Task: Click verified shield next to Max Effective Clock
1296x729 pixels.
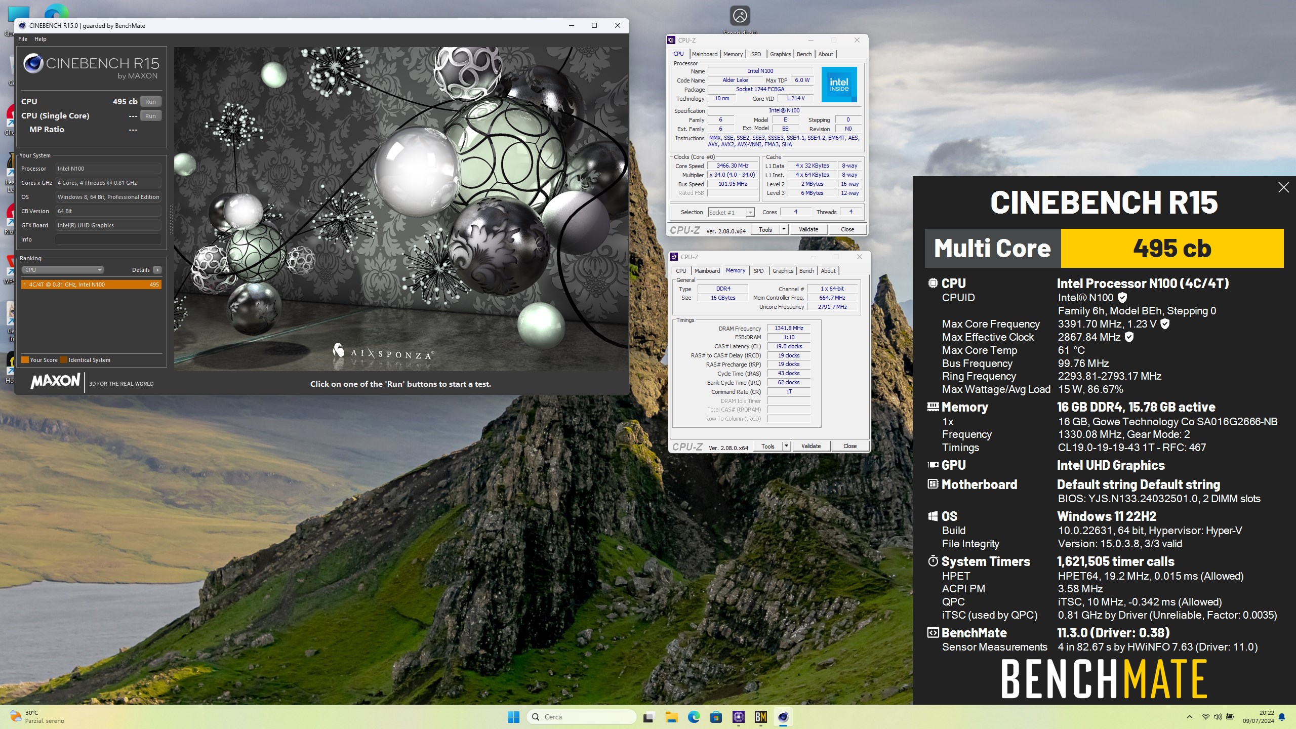Action: [x=1129, y=337]
